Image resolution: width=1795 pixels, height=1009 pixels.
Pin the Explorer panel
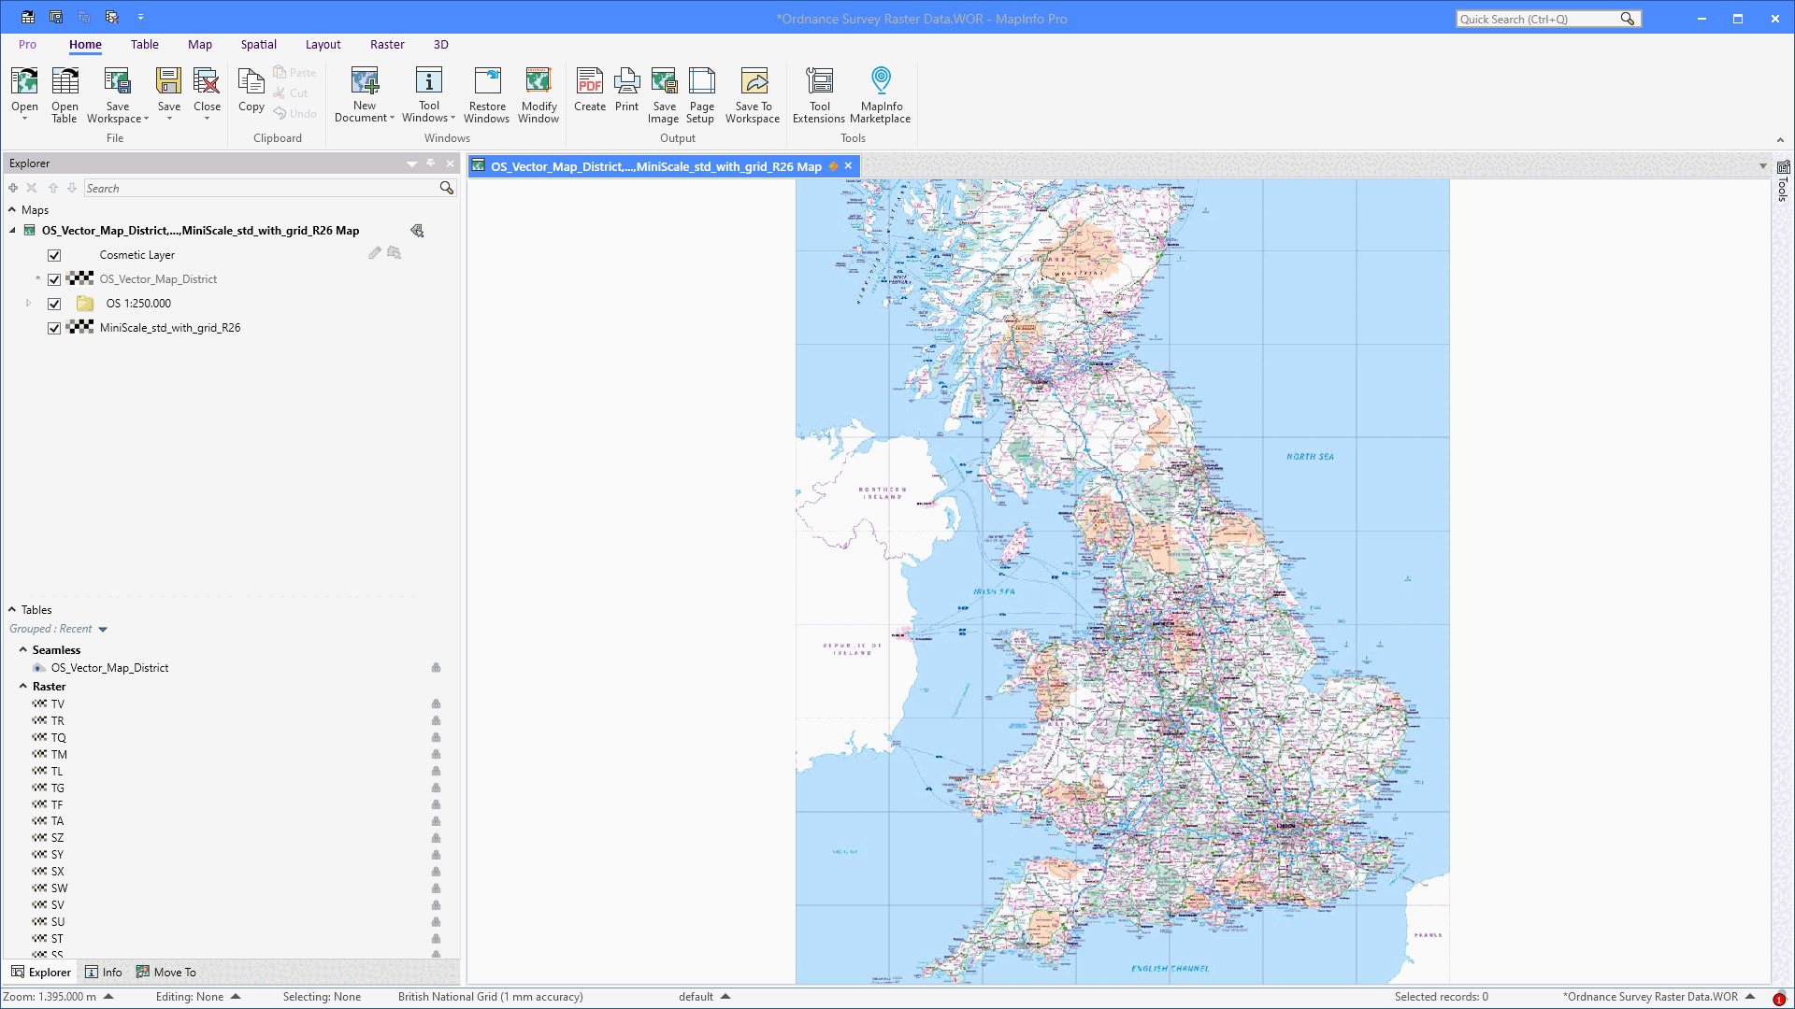pos(431,163)
